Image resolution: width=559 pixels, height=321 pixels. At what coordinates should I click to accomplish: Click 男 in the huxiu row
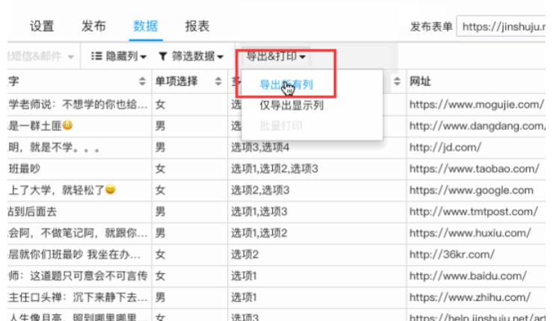160,233
